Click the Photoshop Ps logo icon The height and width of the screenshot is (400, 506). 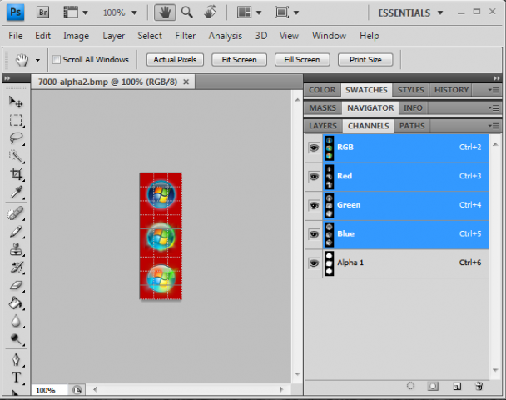[16, 12]
